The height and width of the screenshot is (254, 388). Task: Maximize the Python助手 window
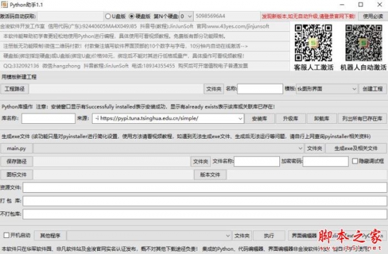pyautogui.click(x=361, y=5)
